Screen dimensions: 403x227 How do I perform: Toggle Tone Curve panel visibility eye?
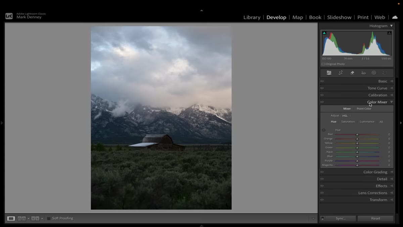pos(322,88)
